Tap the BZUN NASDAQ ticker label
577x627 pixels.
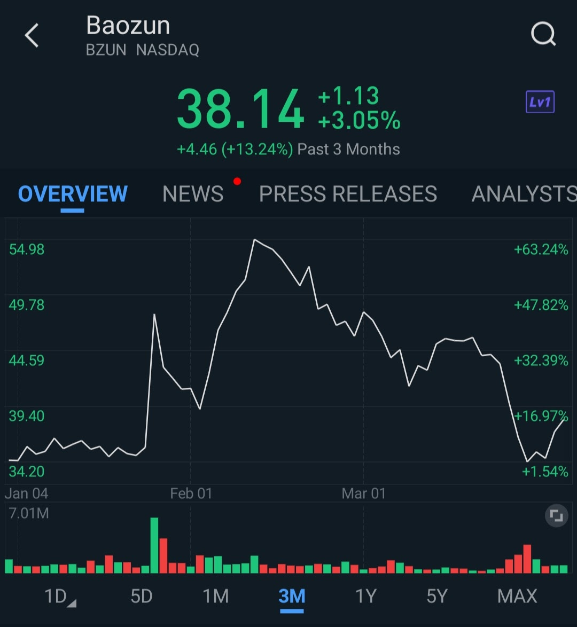(143, 50)
